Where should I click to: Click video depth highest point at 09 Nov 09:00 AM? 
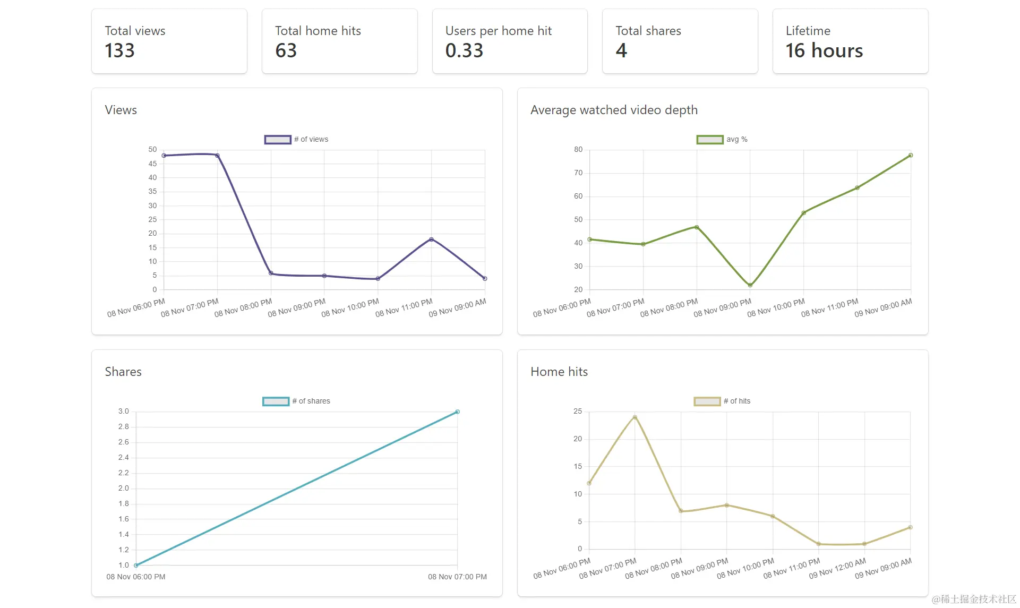[911, 156]
